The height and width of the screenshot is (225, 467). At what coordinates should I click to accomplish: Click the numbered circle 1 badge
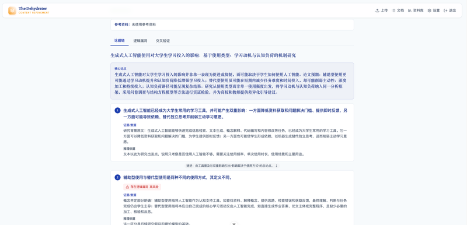click(117, 111)
